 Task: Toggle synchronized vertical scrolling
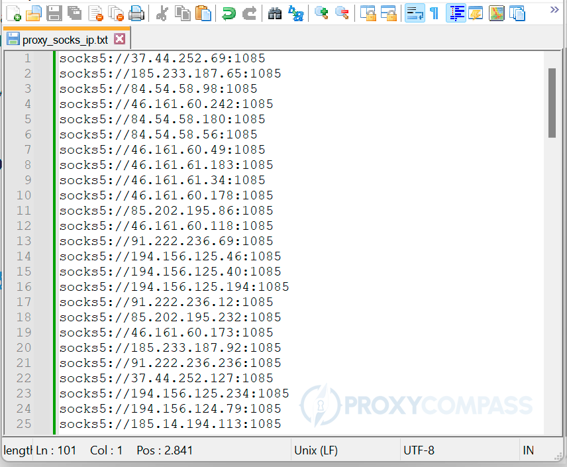click(x=368, y=13)
